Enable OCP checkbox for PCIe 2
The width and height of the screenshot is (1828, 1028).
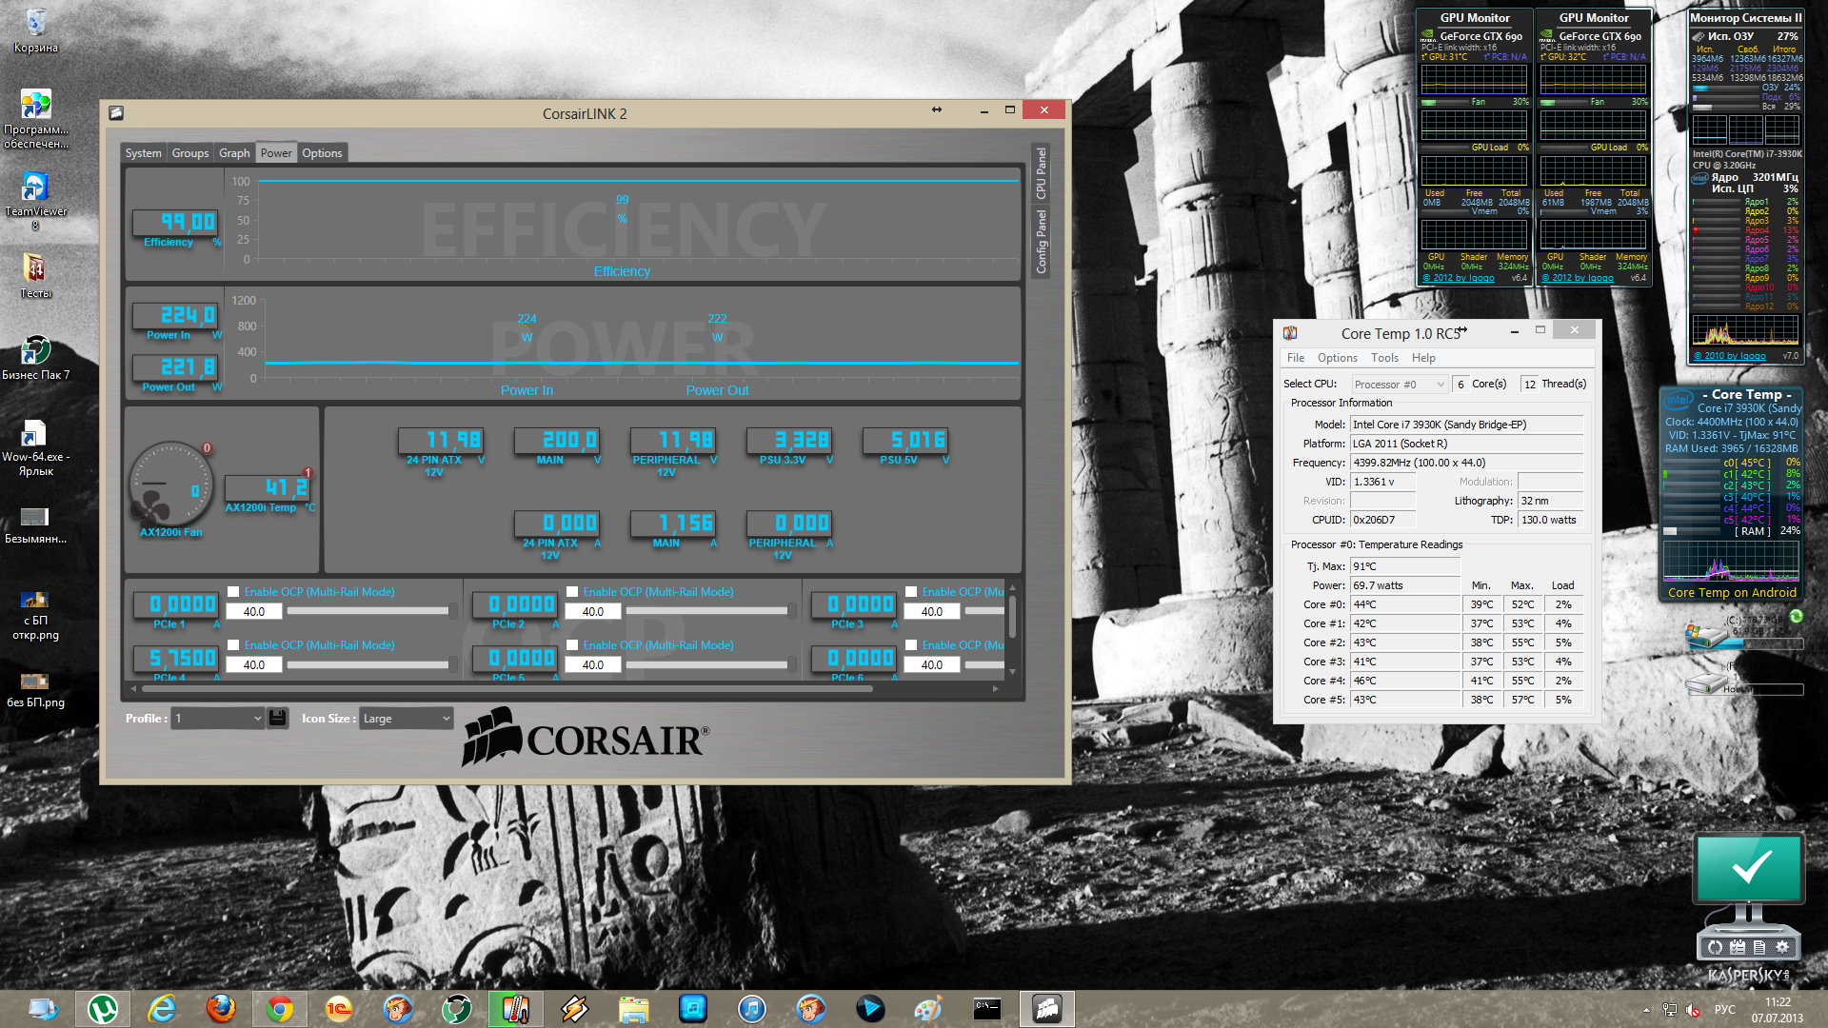click(x=572, y=591)
